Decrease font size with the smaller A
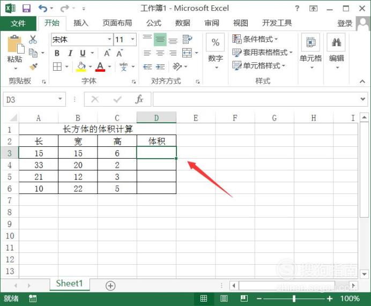 click(120, 53)
